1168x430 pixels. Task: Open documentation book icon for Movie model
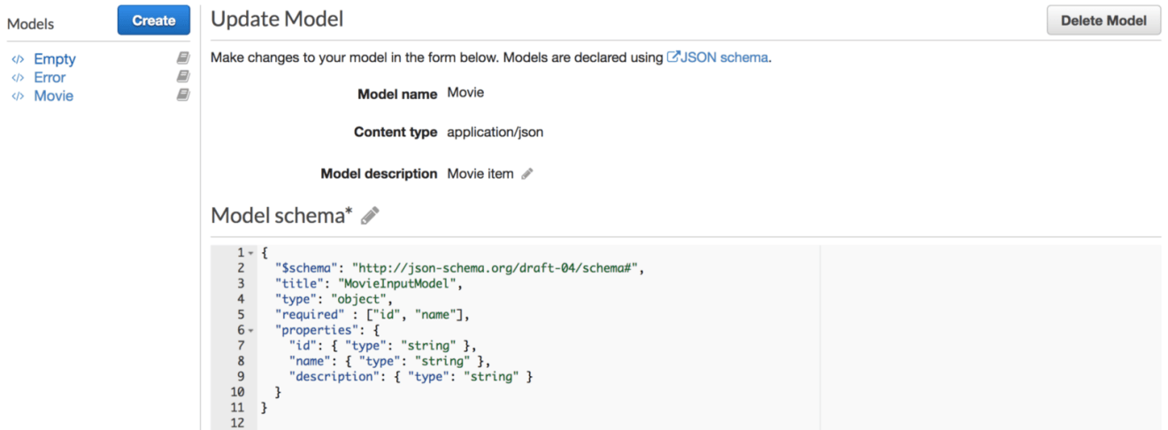click(183, 96)
